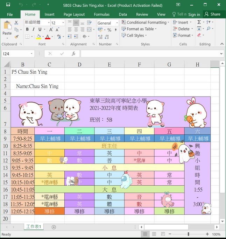Click Decrease Indent icon
The width and height of the screenshot is (226, 239).
click(70, 36)
